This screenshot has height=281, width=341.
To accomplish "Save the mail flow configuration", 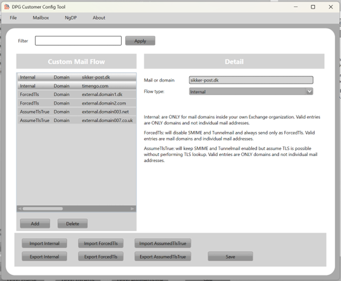I will [x=230, y=257].
